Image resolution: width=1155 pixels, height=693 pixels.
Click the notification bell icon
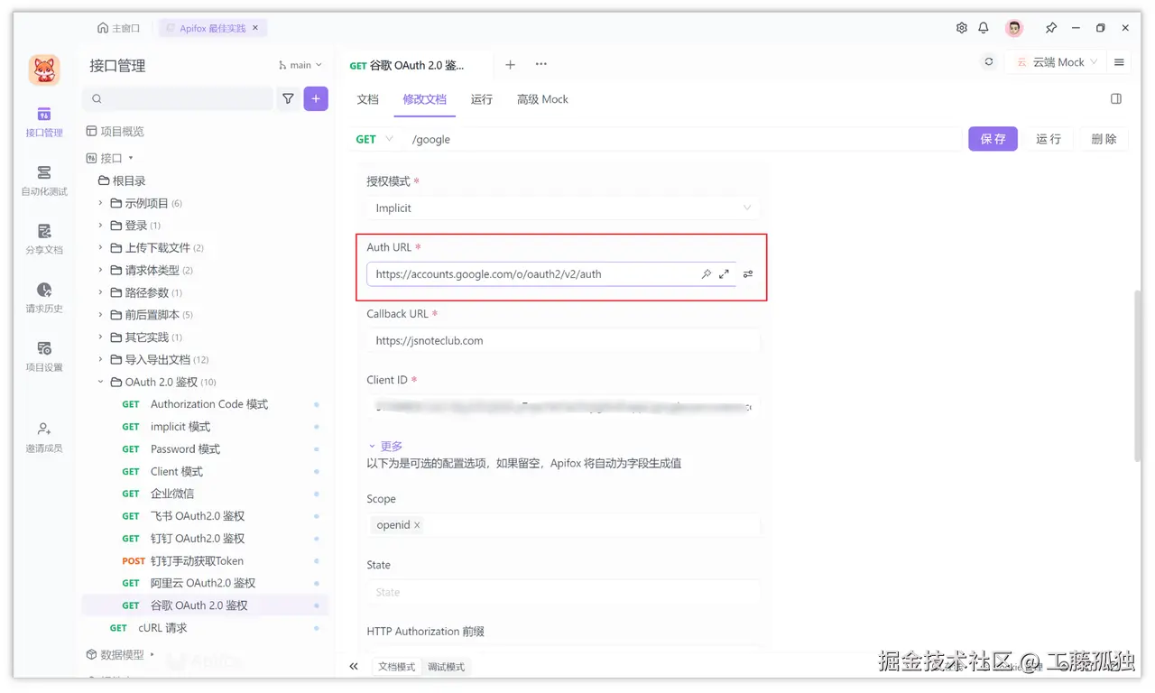[x=984, y=28]
